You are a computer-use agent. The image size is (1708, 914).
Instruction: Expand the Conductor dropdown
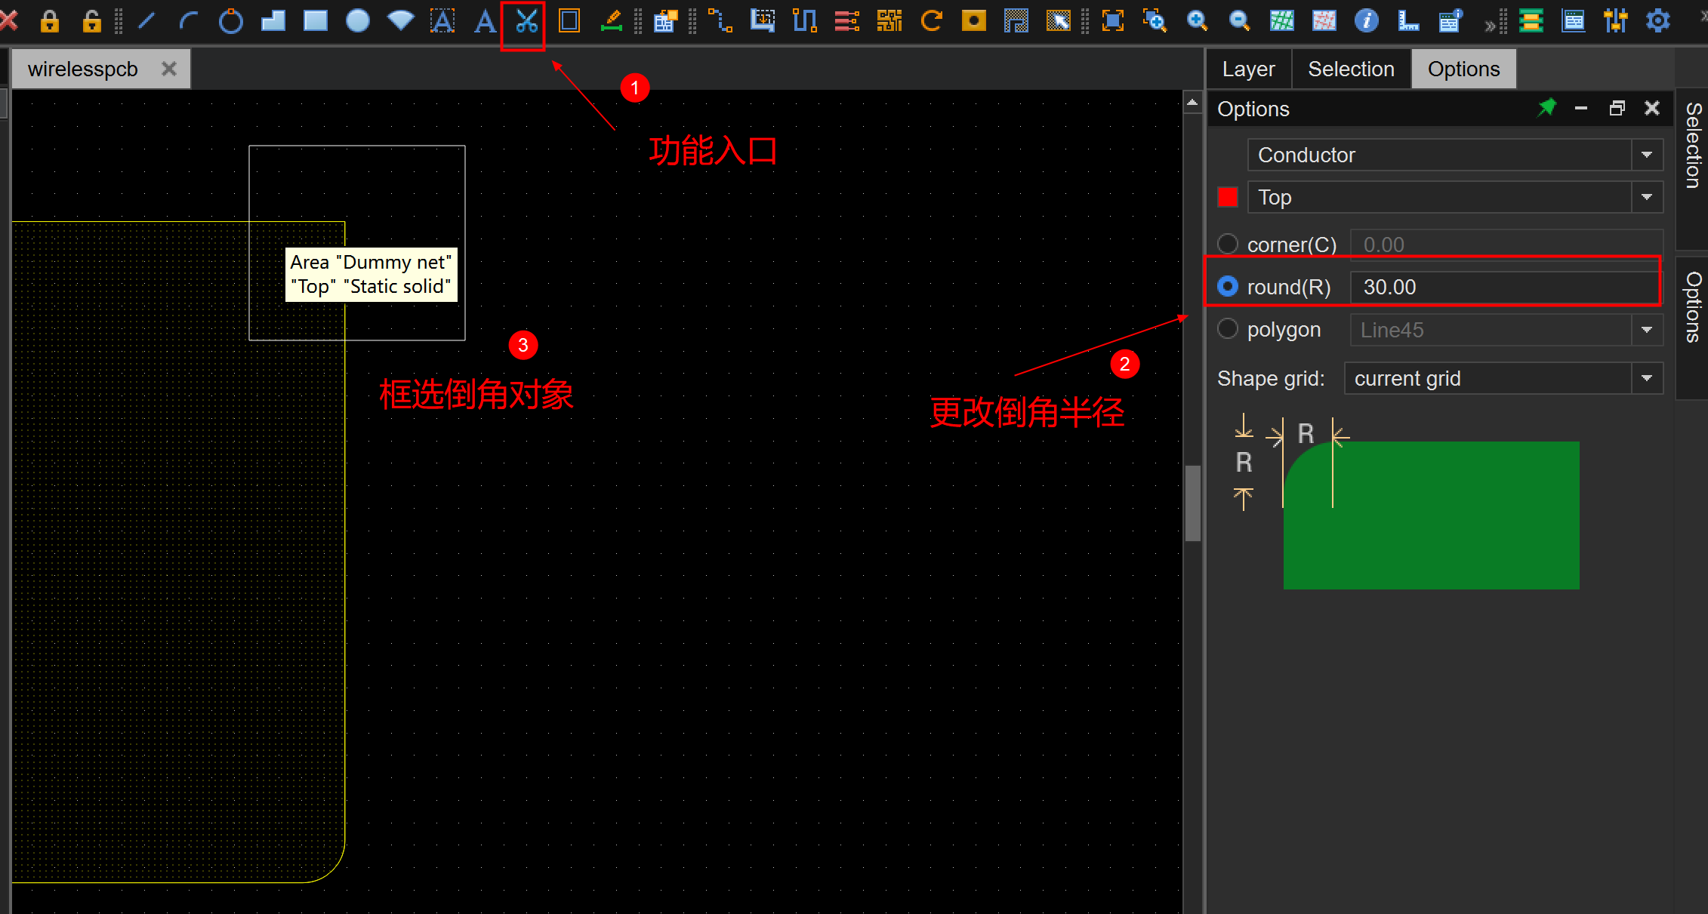1646,155
